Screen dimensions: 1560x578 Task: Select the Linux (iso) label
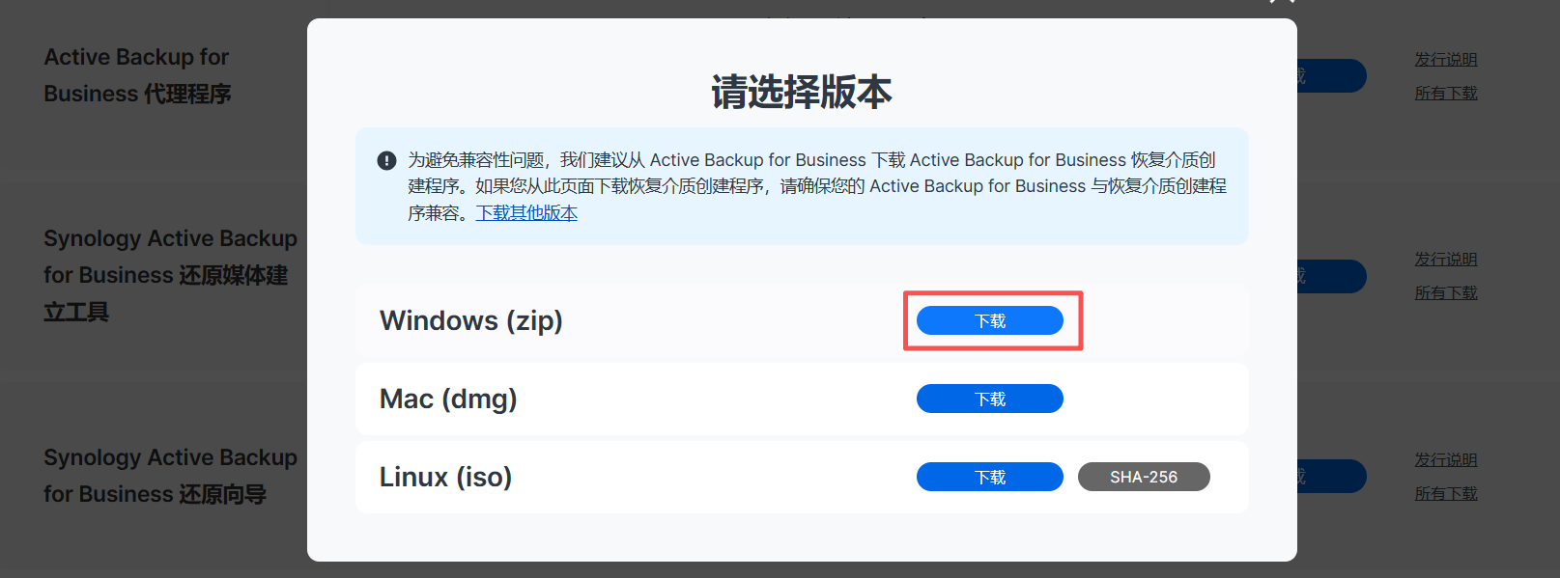tap(445, 477)
